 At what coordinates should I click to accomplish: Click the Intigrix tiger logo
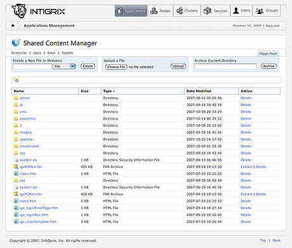click(x=19, y=11)
